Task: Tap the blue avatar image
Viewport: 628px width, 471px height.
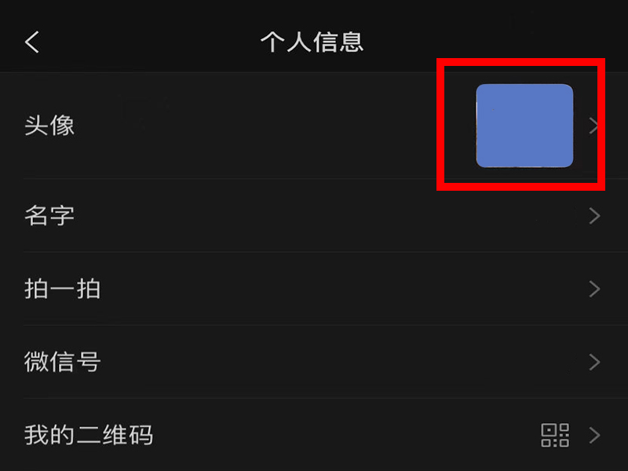Action: point(524,126)
